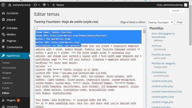
Task: Open Error 404 template link
Action: 163,35
